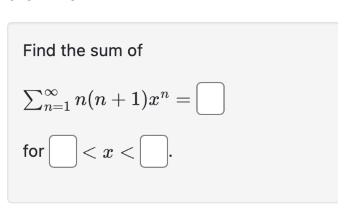Click the word for in the problem

(x=34, y=150)
